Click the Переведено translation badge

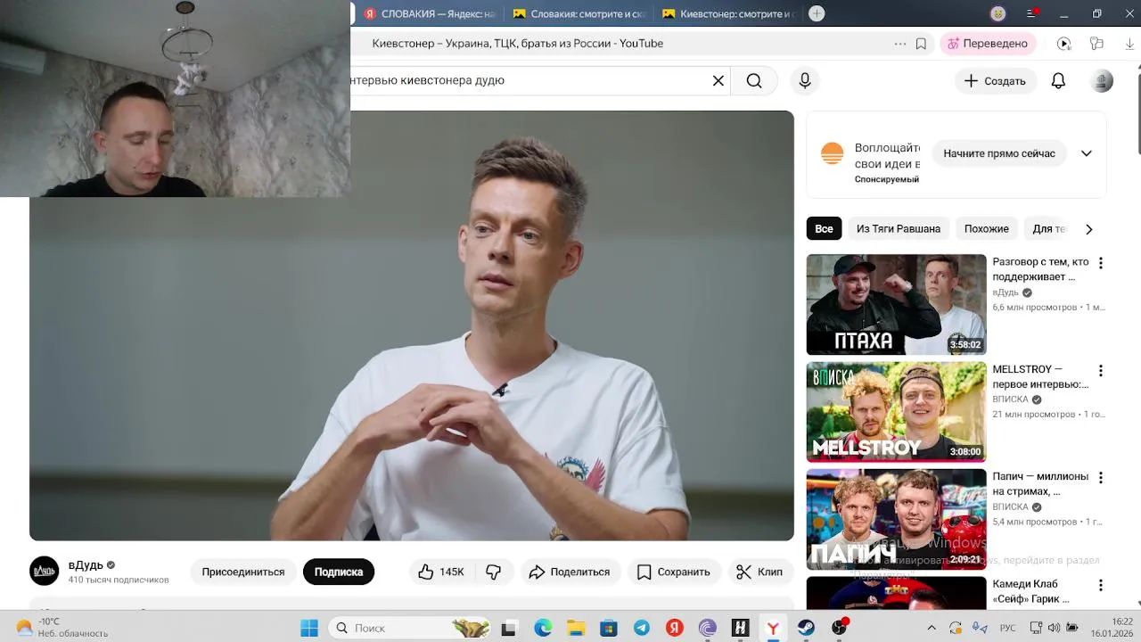point(988,44)
